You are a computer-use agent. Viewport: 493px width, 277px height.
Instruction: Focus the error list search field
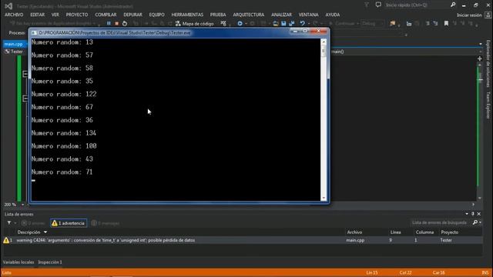(440, 222)
